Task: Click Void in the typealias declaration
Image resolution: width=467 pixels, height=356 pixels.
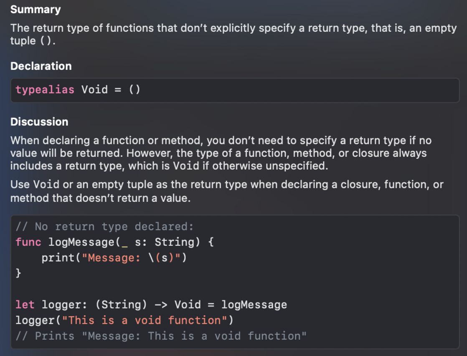Action: pos(94,89)
